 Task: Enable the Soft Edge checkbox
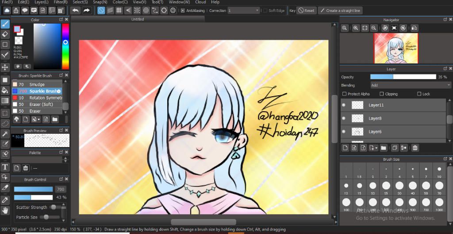point(265,11)
